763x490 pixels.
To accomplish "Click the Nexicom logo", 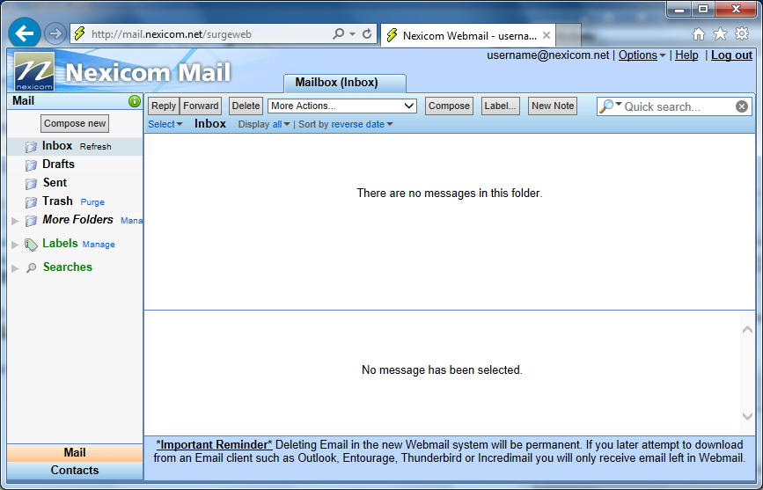I will tap(34, 71).
